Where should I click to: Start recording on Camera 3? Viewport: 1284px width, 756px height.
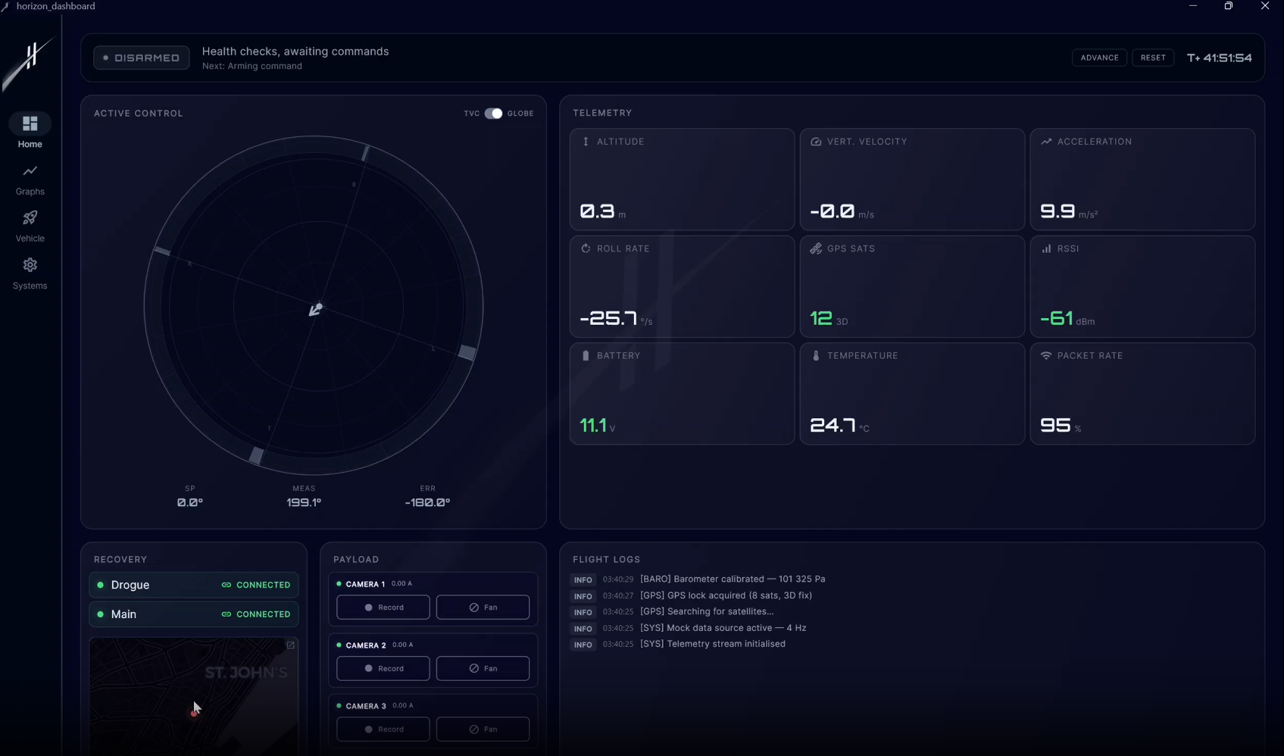click(383, 729)
